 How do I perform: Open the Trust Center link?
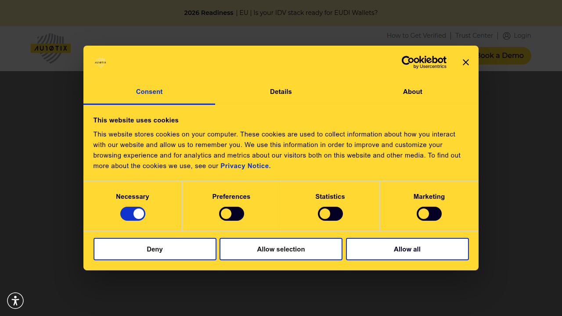pyautogui.click(x=474, y=36)
